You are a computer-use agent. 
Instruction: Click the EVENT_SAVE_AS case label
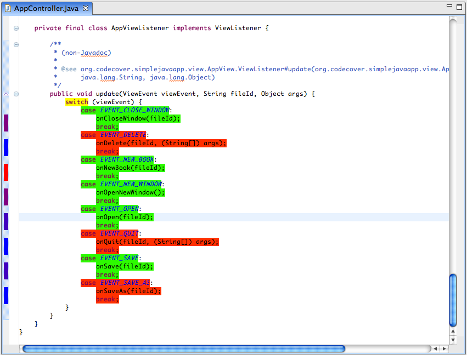[x=125, y=283]
